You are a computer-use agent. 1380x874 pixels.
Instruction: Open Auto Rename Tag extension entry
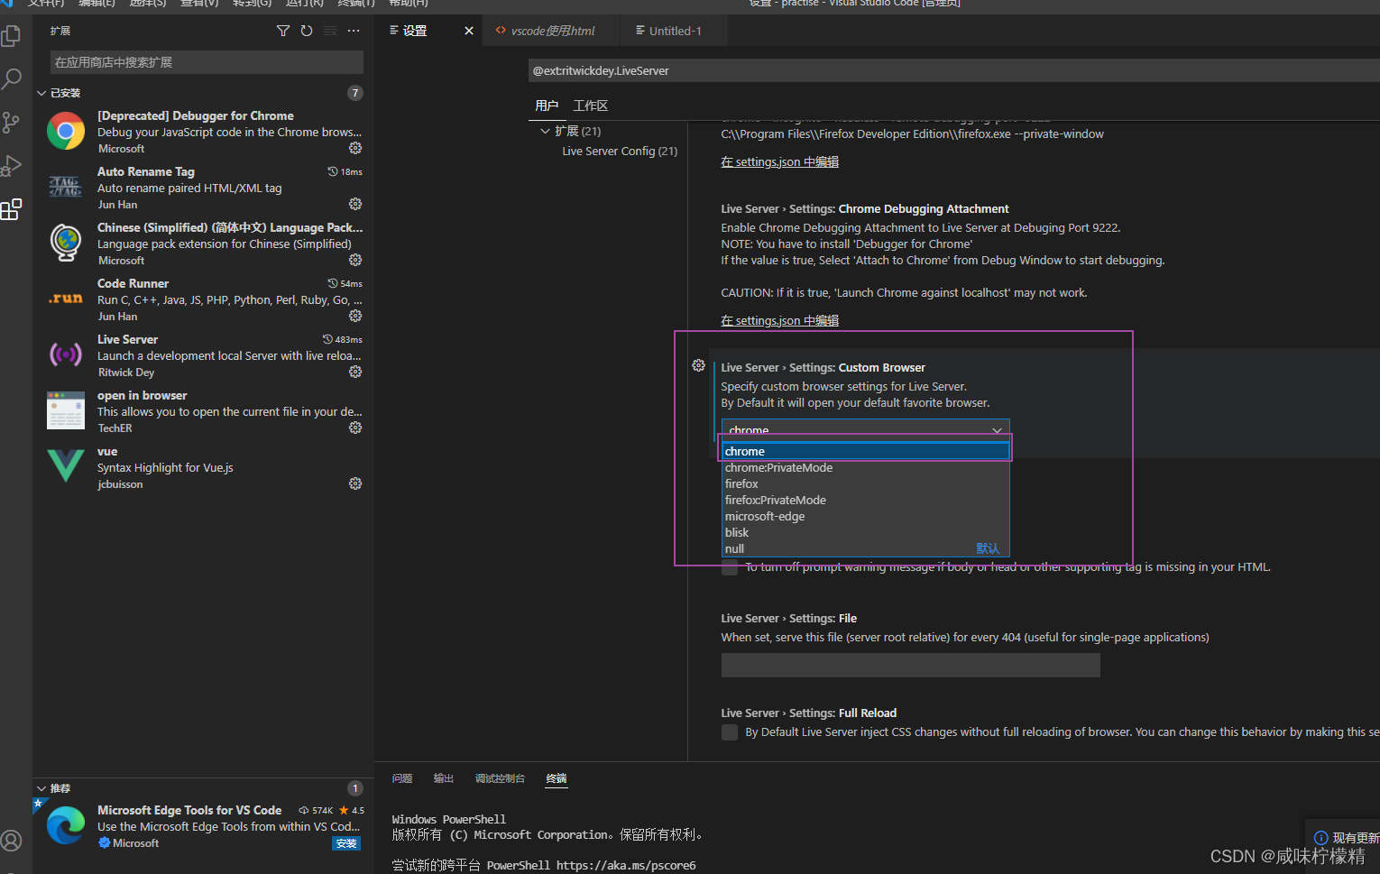204,188
